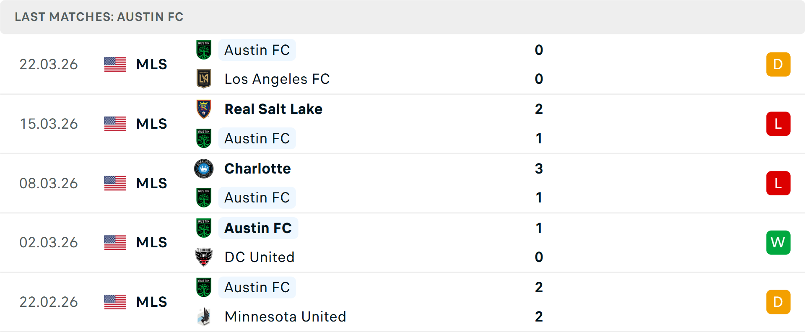
Task: Click the 22.02.26 match date
Action: point(49,302)
